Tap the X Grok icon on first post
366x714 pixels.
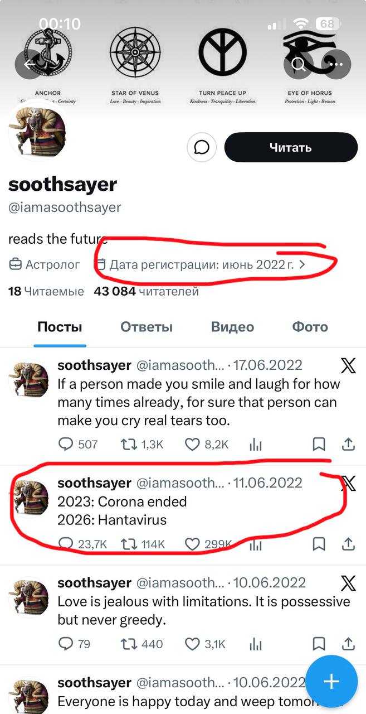coord(348,366)
